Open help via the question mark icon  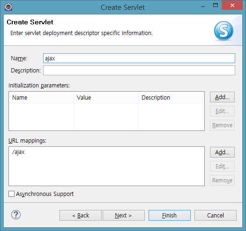coord(16,215)
